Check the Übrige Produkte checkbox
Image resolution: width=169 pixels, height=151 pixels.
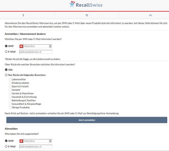[x=10, y=107]
